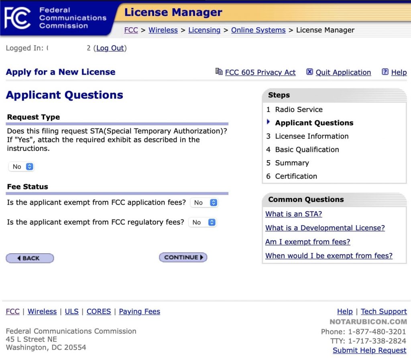
Task: Open the application fees exemption dropdown
Action: [x=204, y=203]
